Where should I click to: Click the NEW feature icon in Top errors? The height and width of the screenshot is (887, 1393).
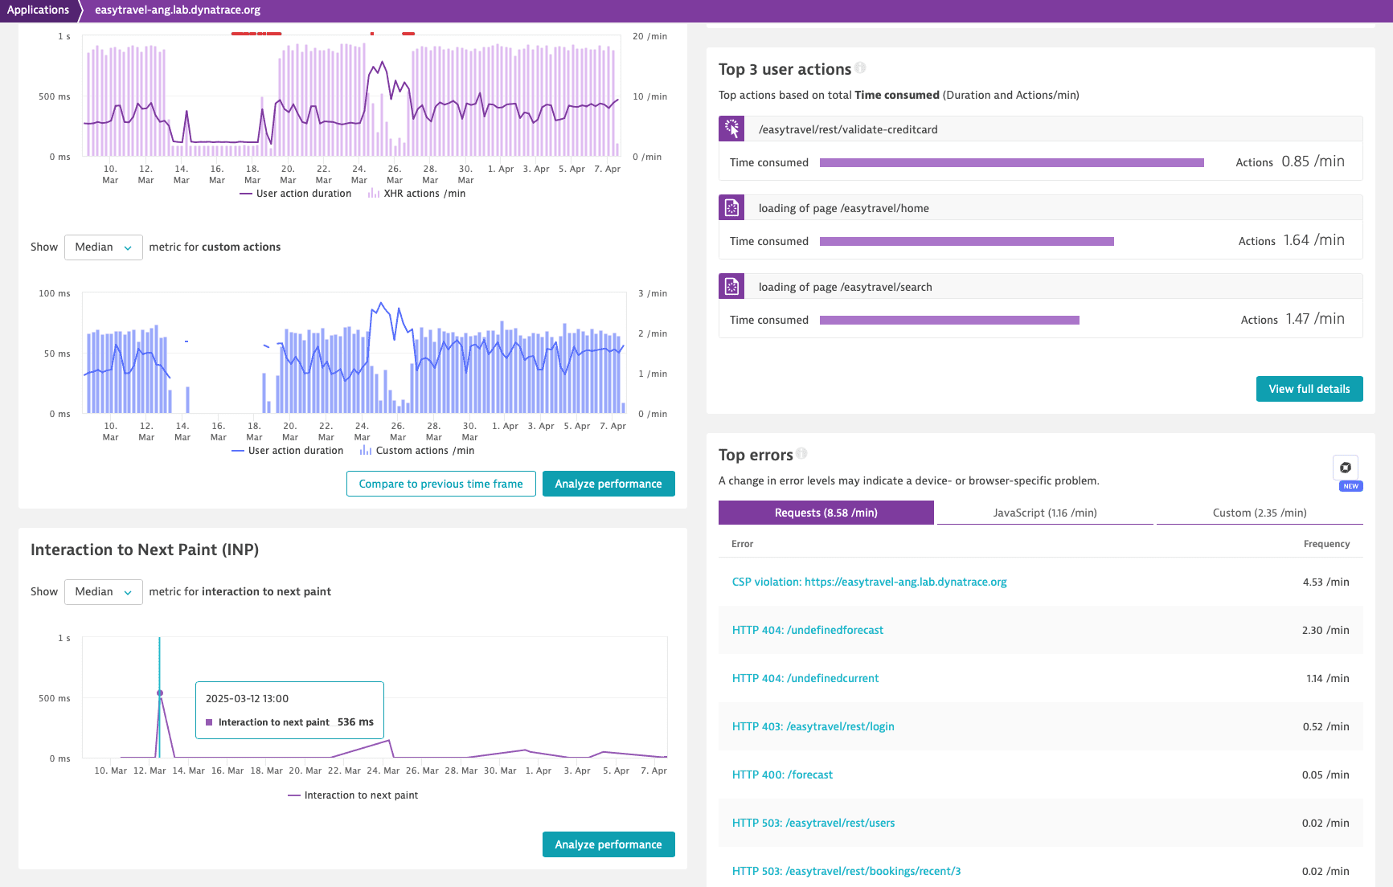[x=1346, y=468]
